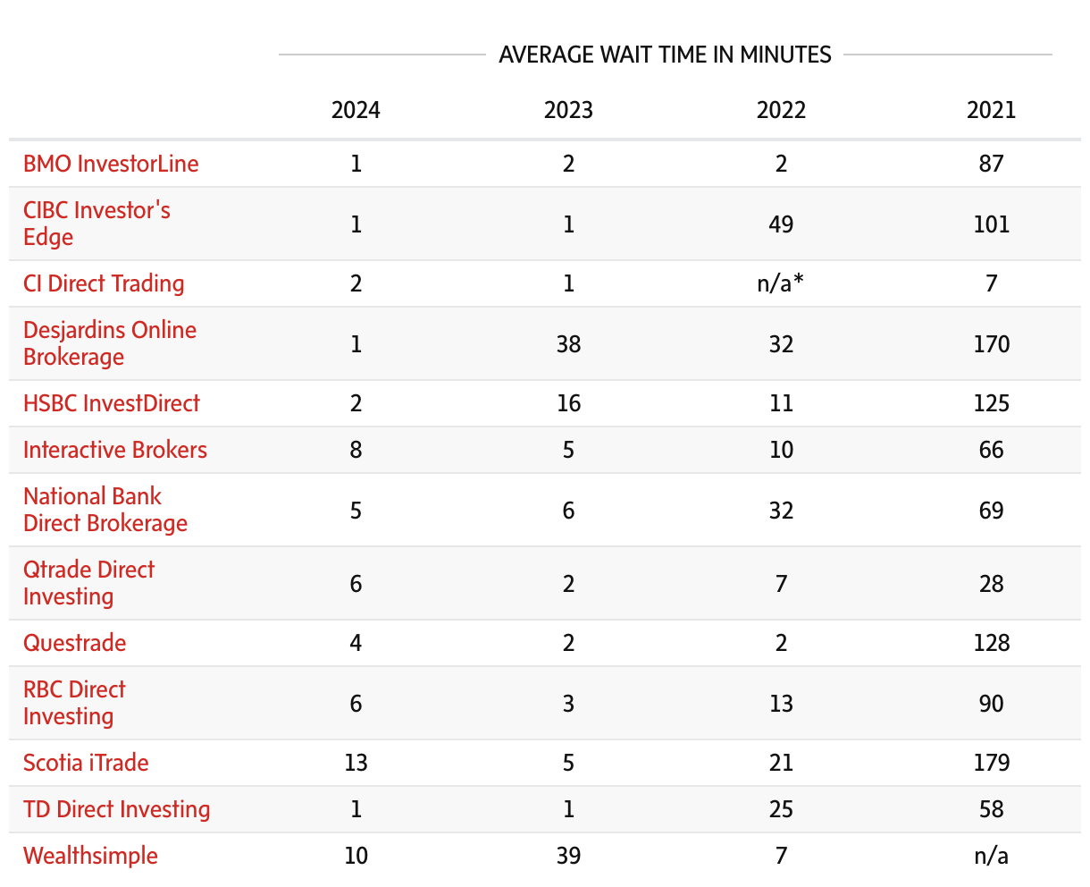Click the TD Direct Investing link
Viewport: 1090px width, 887px height.
117,809
